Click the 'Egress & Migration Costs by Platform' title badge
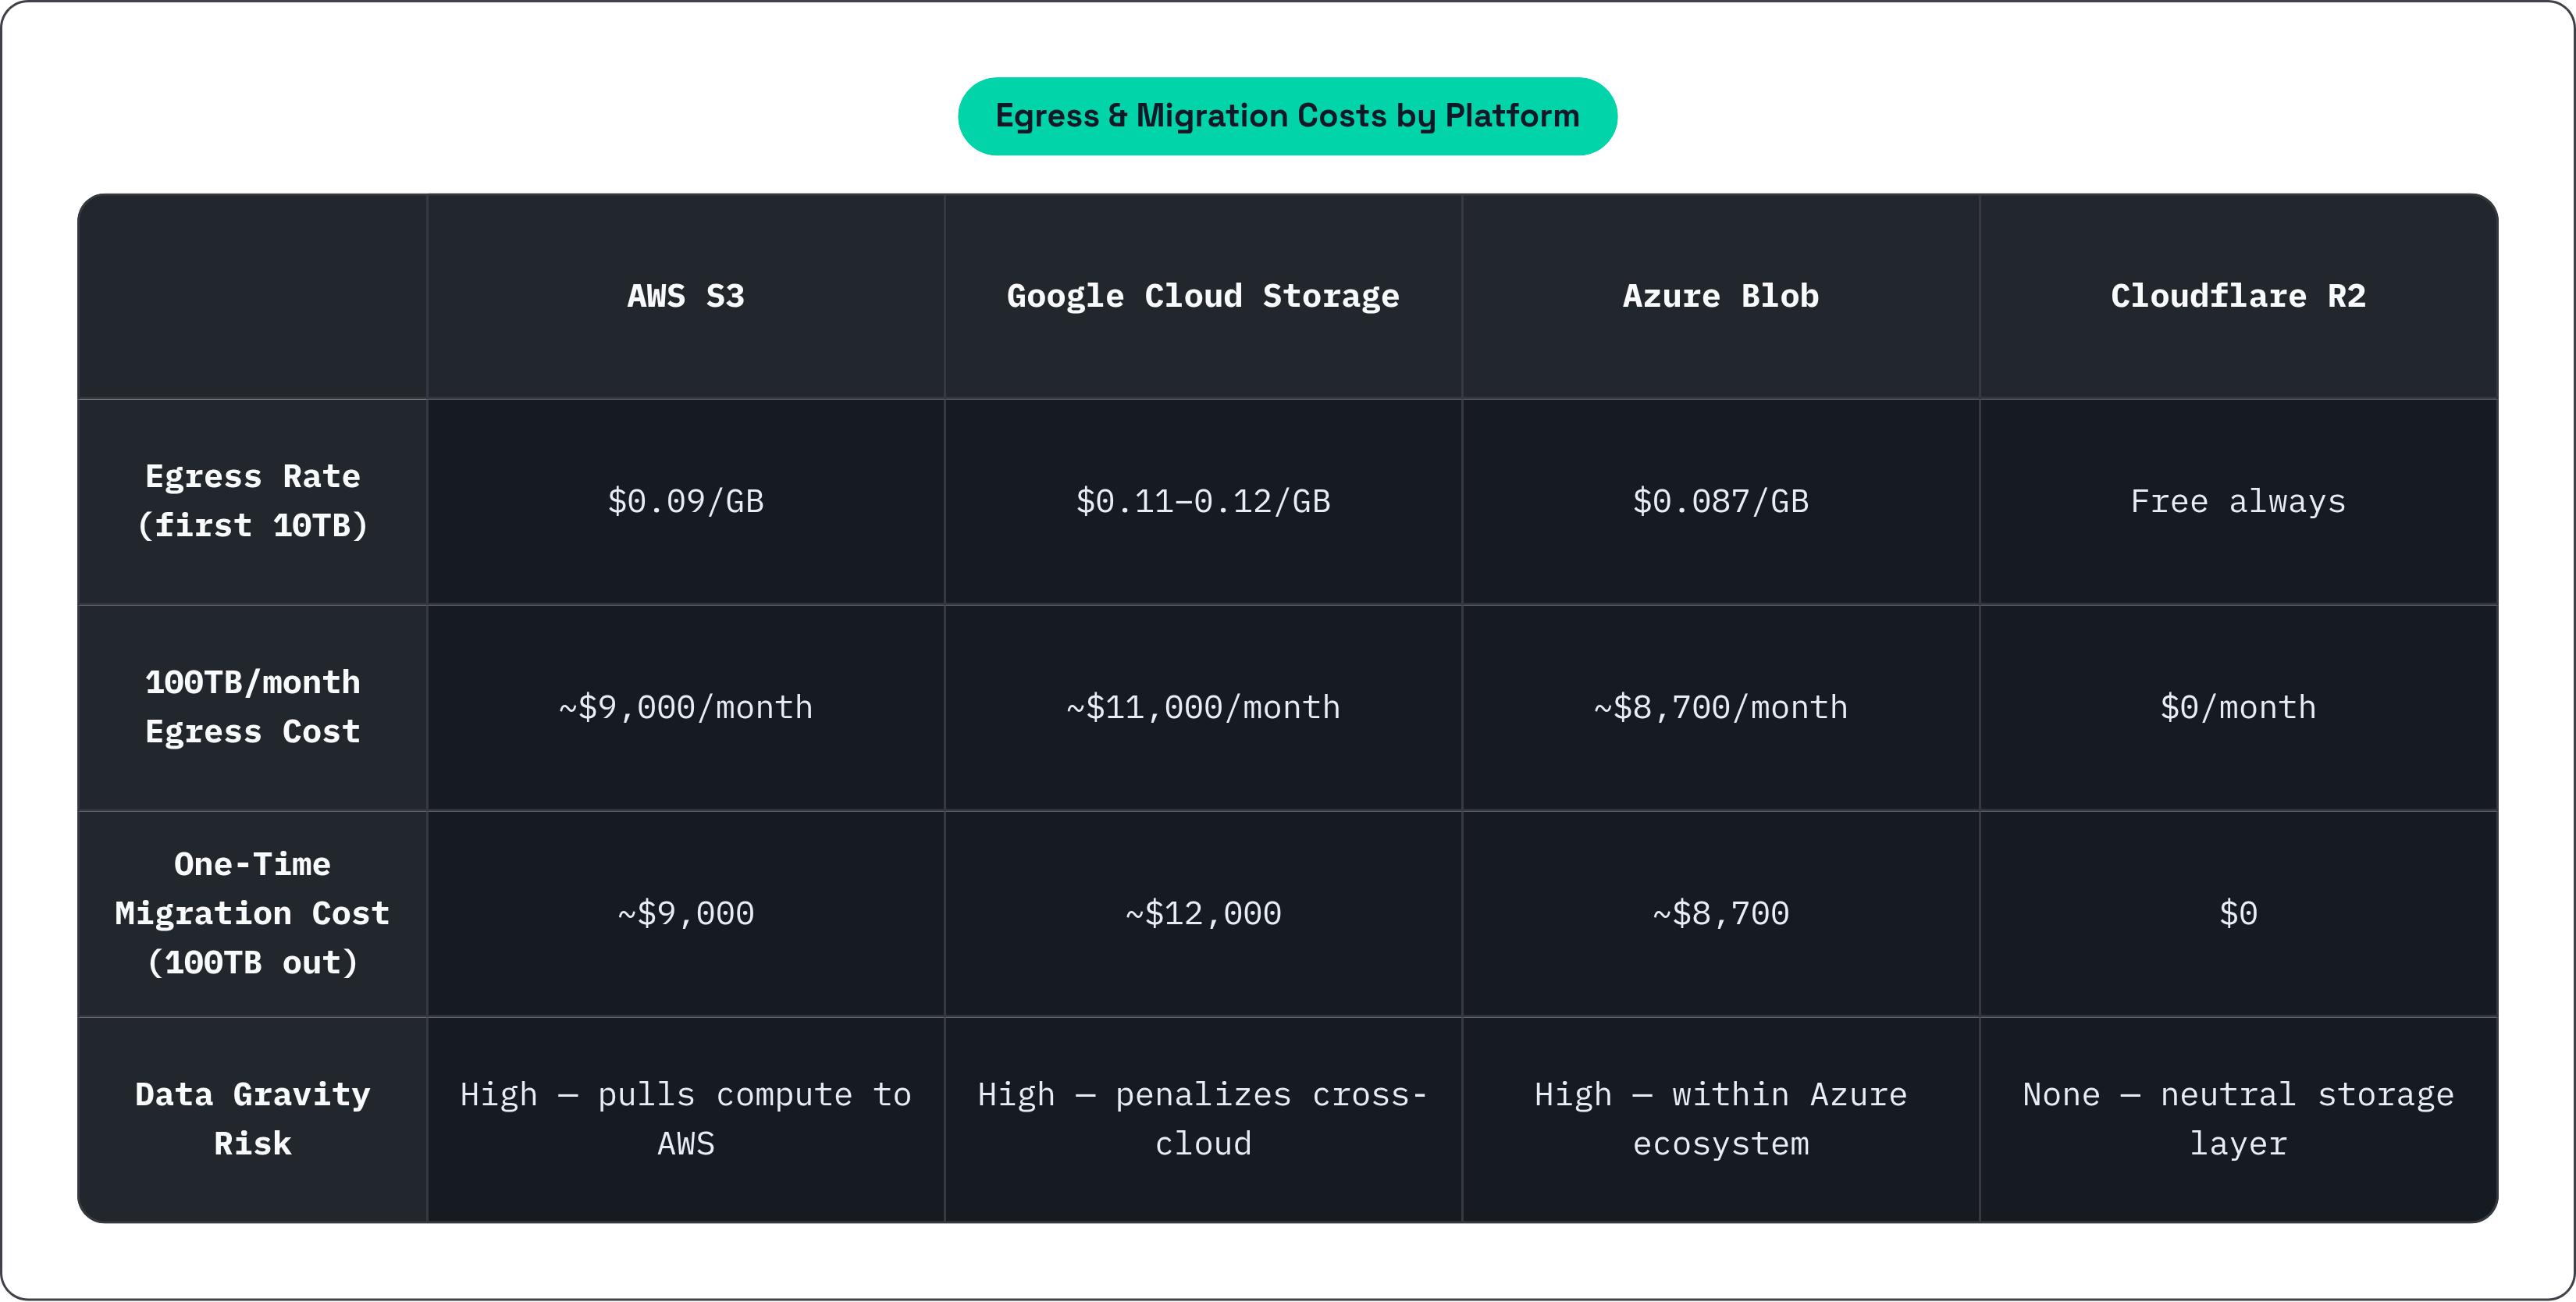This screenshot has width=2576, height=1302. click(x=1287, y=116)
